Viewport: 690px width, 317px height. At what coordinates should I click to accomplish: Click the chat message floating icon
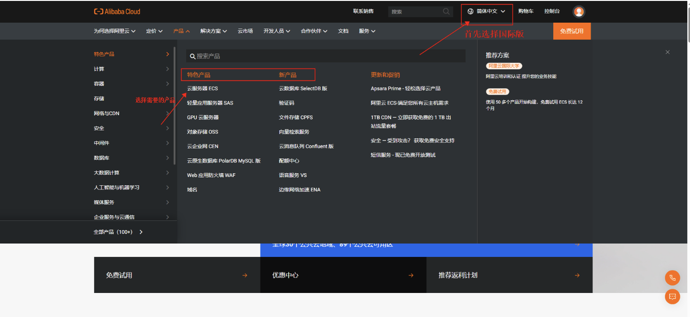point(672,297)
